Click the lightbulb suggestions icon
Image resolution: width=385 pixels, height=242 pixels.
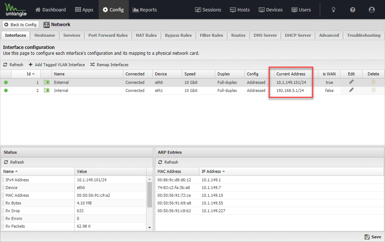click(x=333, y=10)
